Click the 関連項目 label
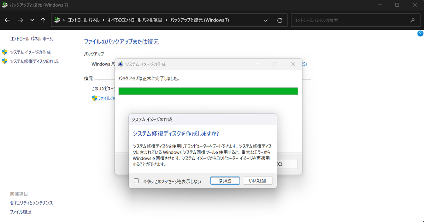Screen dimensions: 424x222 coord(19,194)
